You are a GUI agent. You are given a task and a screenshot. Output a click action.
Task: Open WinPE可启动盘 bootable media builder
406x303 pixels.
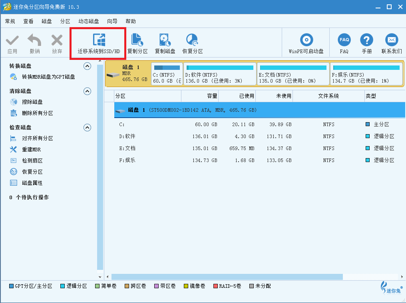click(x=306, y=44)
